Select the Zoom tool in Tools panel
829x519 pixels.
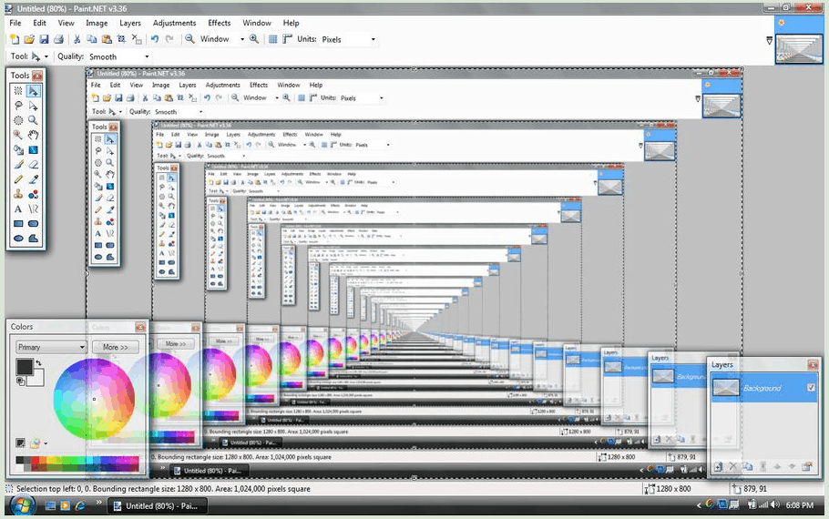tap(34, 120)
